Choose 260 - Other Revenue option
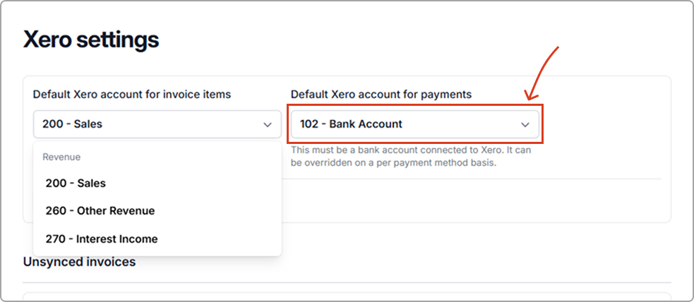Screen dimensions: 694x302 coord(100,210)
